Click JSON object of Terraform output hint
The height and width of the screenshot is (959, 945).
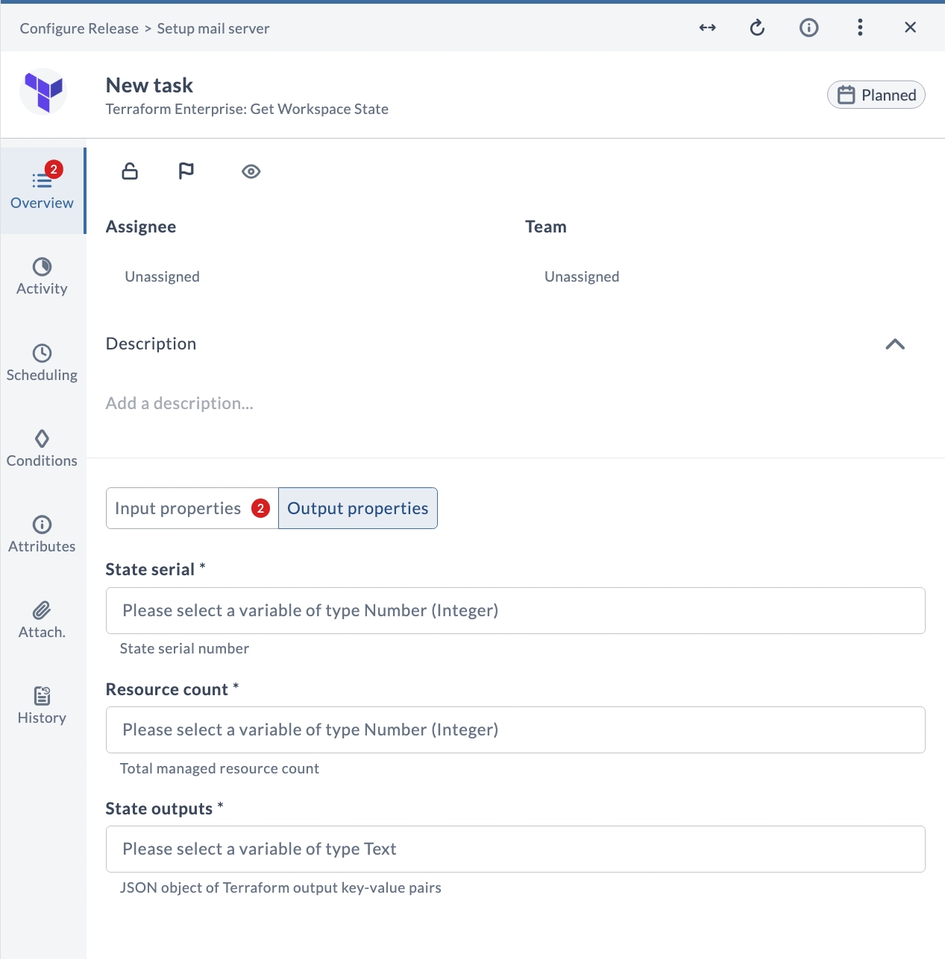pyautogui.click(x=280, y=887)
